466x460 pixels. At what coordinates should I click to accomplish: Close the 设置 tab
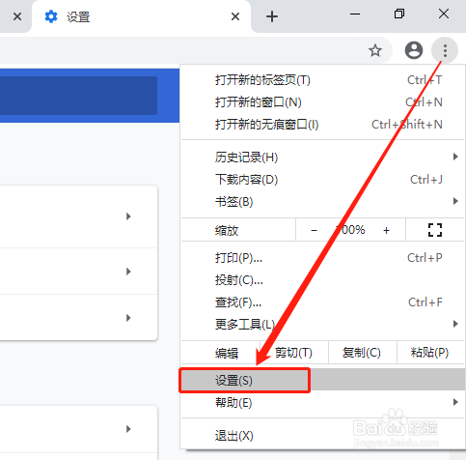tap(235, 16)
